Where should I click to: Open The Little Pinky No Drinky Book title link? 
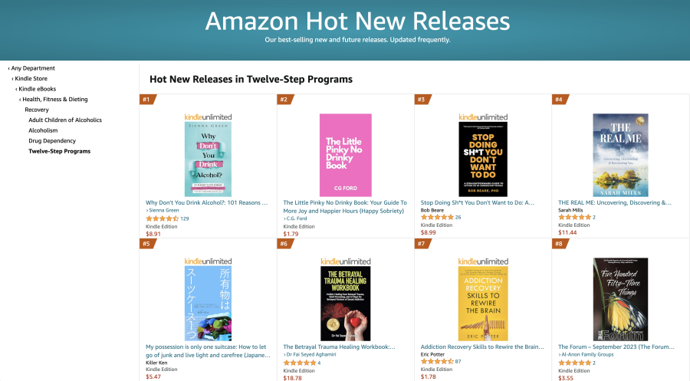pyautogui.click(x=345, y=207)
